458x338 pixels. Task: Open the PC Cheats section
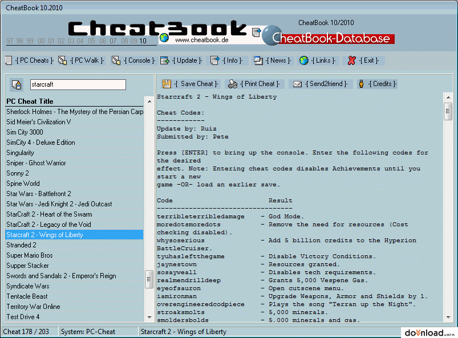[34, 60]
